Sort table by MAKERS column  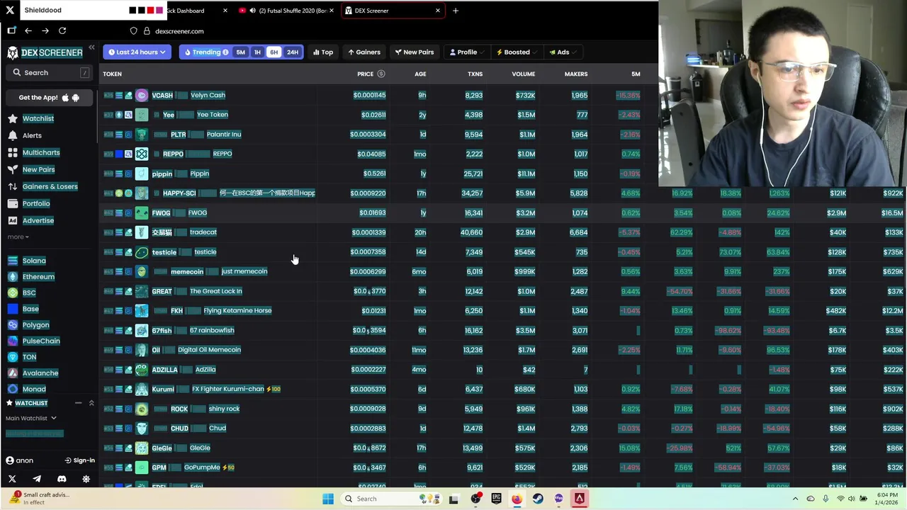tap(576, 74)
